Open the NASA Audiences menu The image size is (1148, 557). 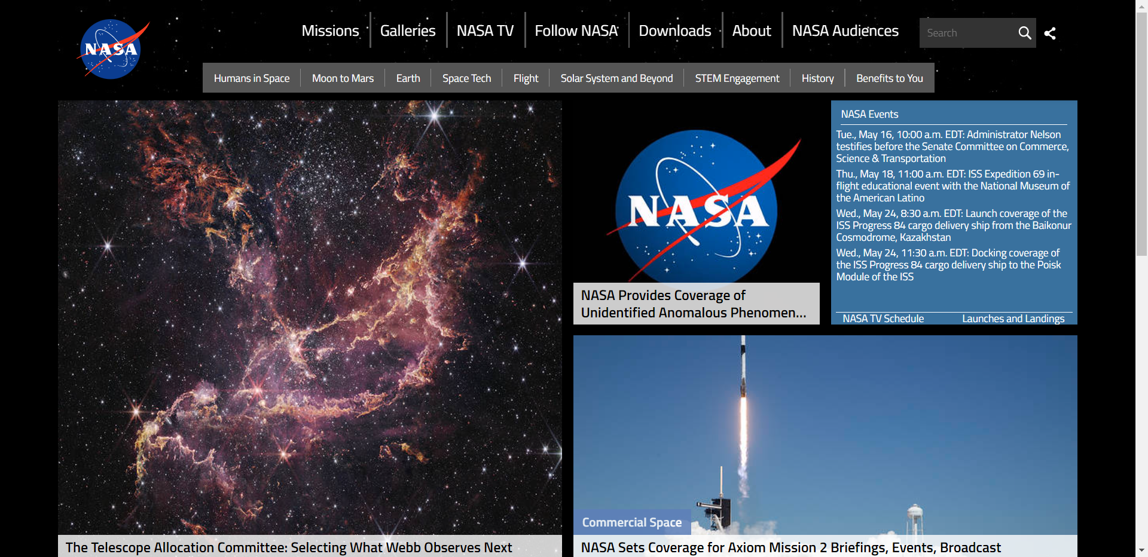pos(845,30)
